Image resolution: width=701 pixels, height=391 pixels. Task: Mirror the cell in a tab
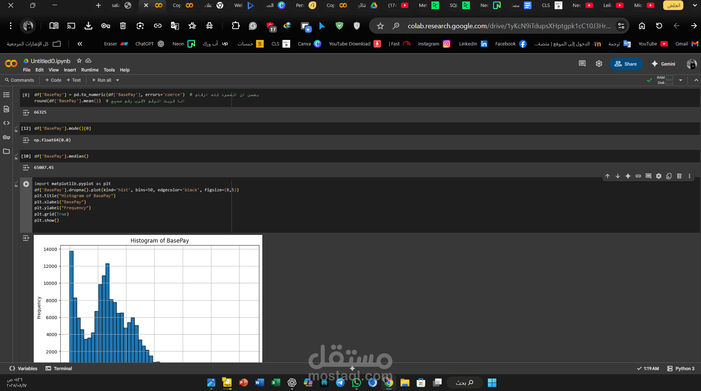669,176
